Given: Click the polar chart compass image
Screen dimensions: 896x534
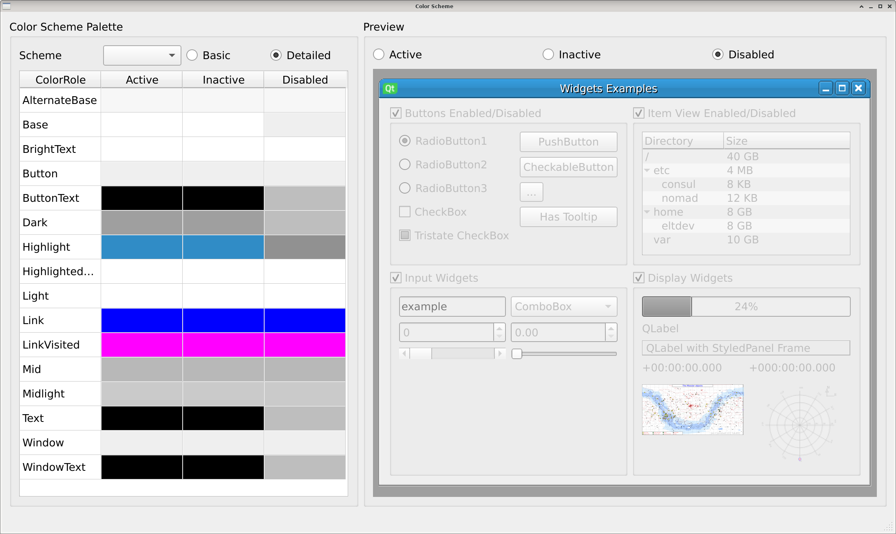Looking at the screenshot, I should pyautogui.click(x=799, y=424).
